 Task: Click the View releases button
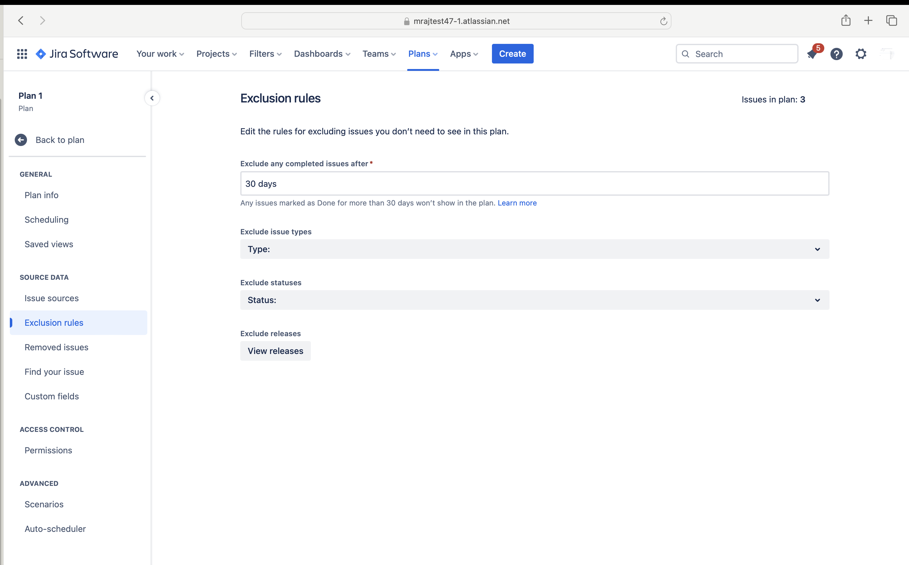click(275, 351)
